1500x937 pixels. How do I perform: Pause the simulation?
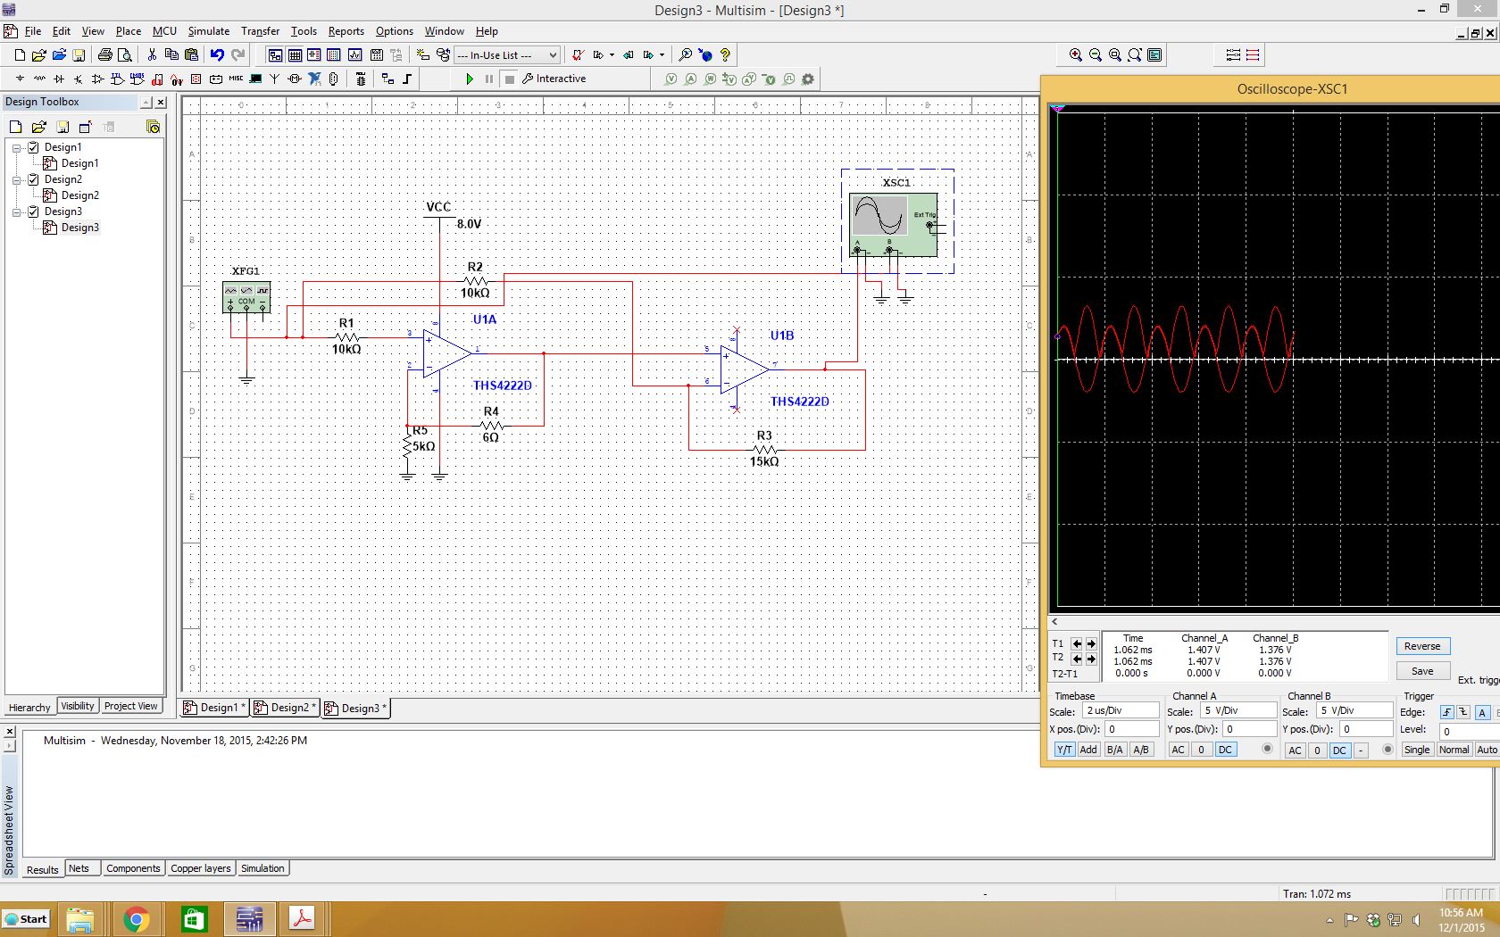pos(489,79)
